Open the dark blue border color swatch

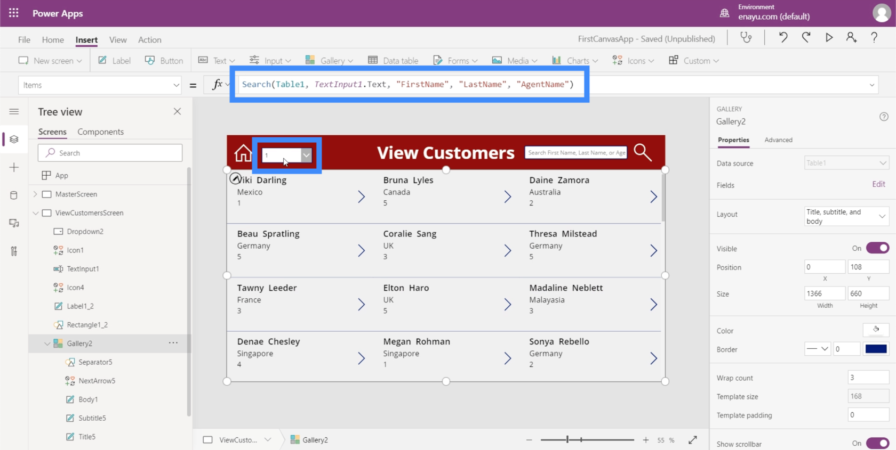pyautogui.click(x=876, y=349)
